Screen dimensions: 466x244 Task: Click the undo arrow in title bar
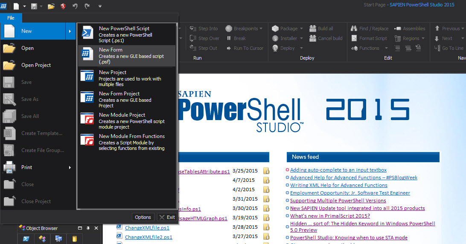pyautogui.click(x=75, y=6)
